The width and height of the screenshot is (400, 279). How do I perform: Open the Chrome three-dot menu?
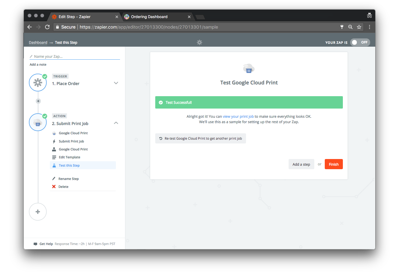(x=370, y=27)
